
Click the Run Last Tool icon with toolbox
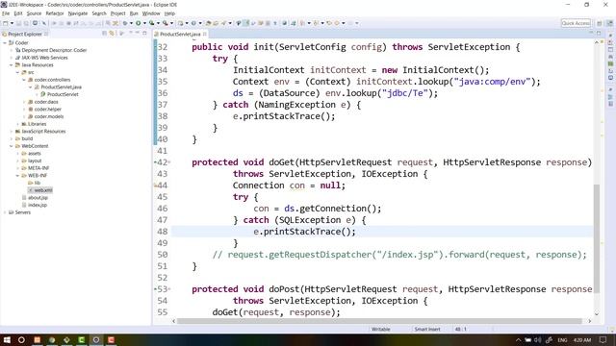point(166,23)
